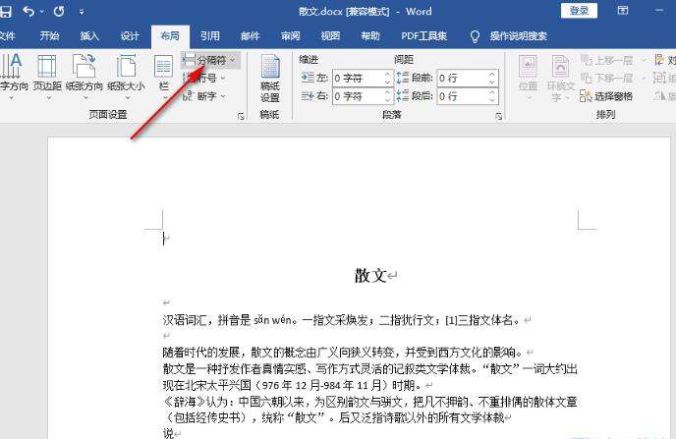Increase right indent with up spinner
Screen dimensions: 676x439
[387, 91]
